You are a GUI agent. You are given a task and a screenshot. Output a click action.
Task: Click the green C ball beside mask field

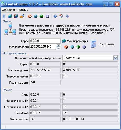click(x=78, y=47)
